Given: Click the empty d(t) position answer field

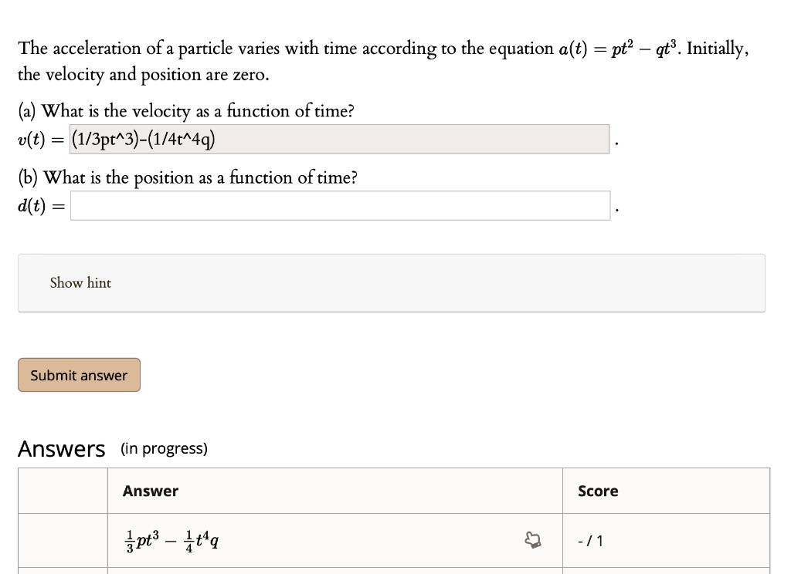Looking at the screenshot, I should tap(340, 205).
